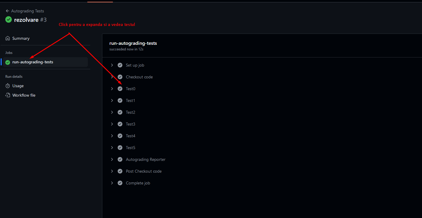
Task: Select the run-autograding-tests job in sidebar
Action: coord(33,62)
